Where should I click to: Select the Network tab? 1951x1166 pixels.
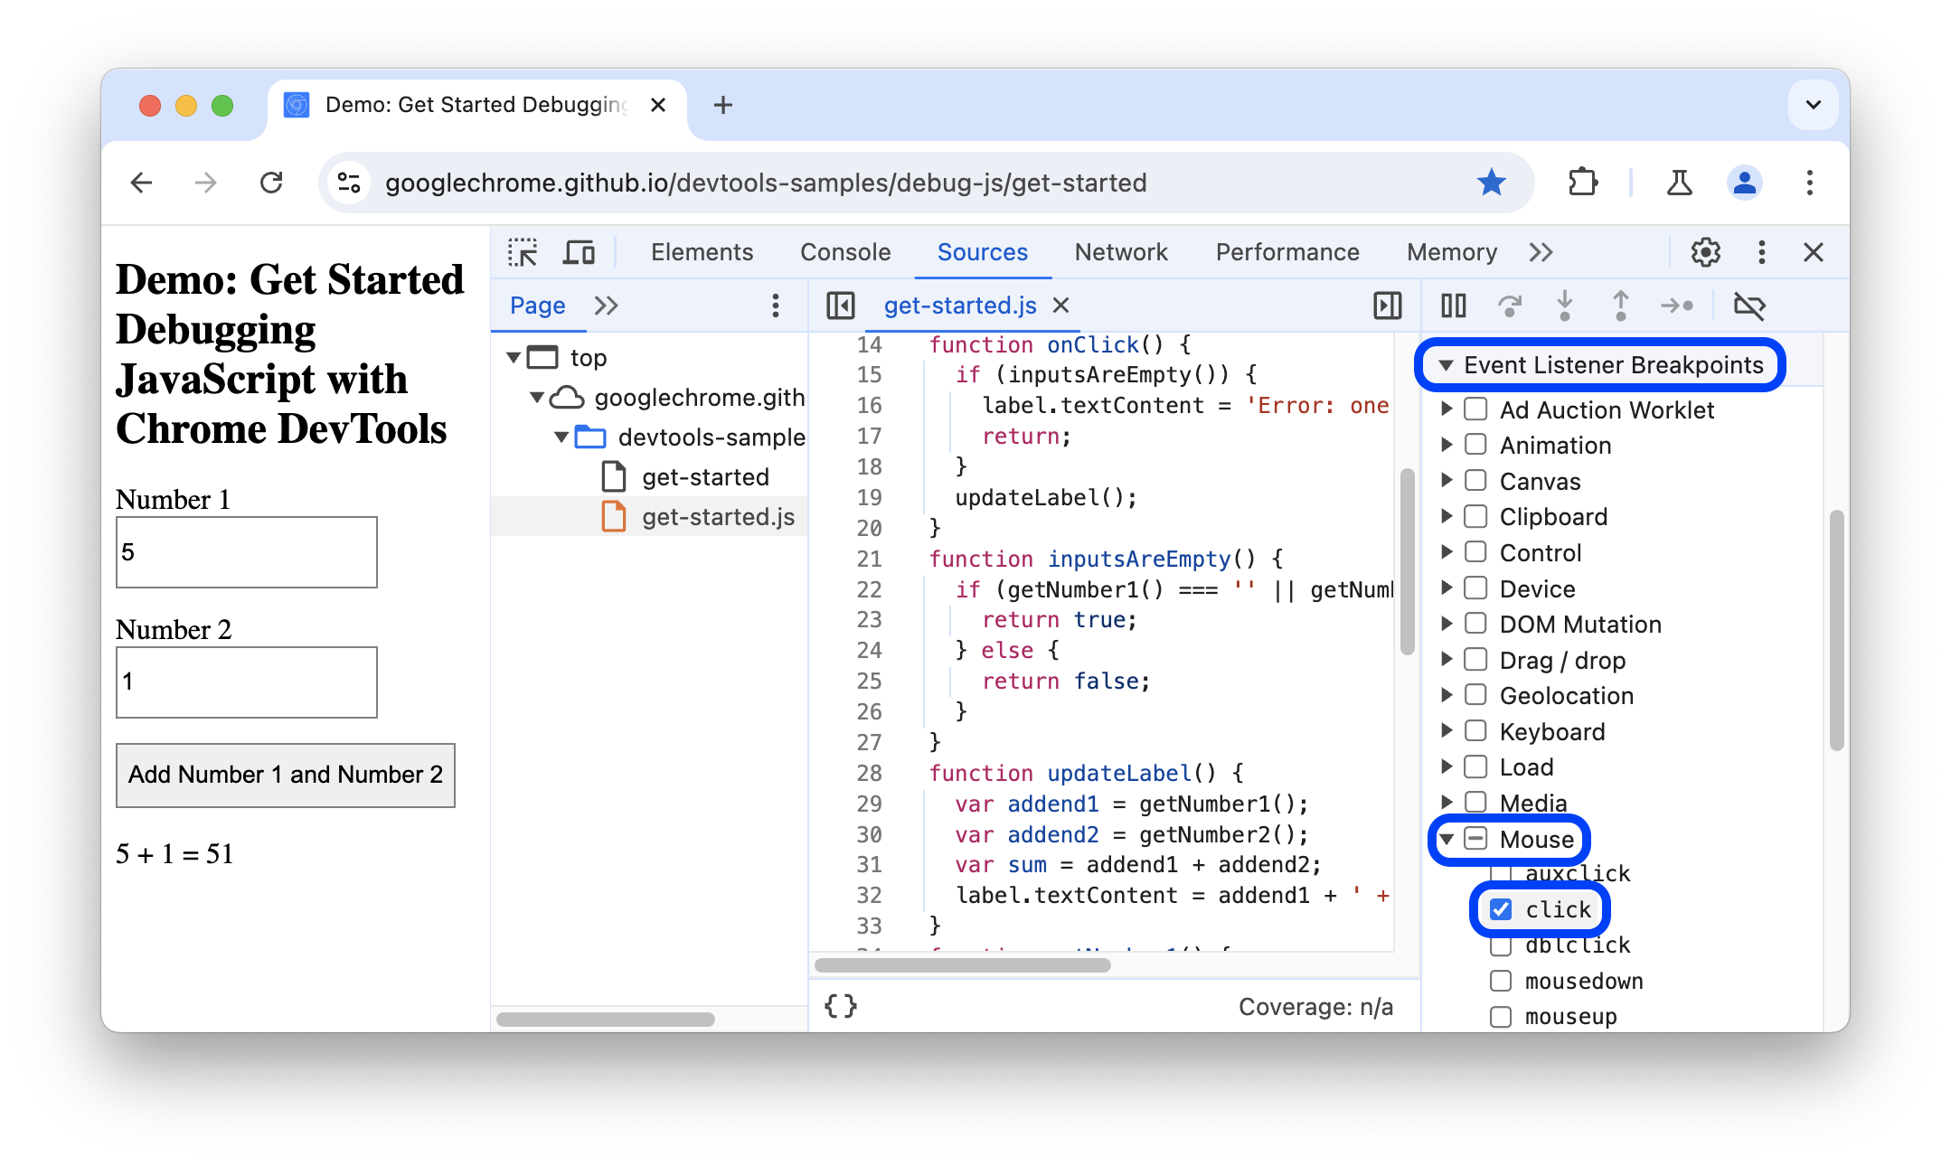click(1121, 251)
